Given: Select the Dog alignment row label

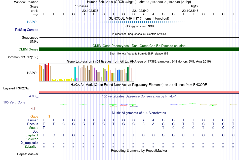Looking at the screenshot, I should click(35, 131).
